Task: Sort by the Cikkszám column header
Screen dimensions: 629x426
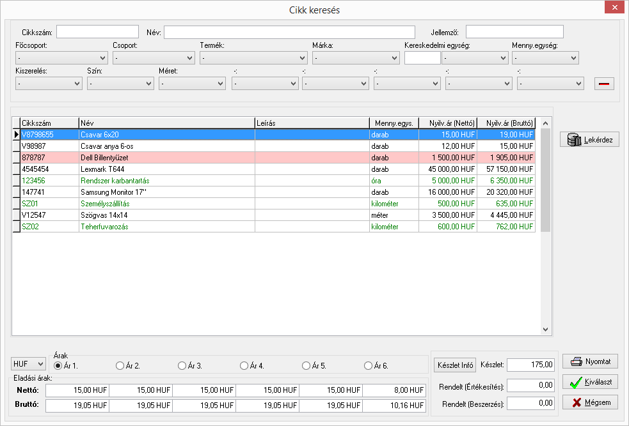Action: click(49, 123)
